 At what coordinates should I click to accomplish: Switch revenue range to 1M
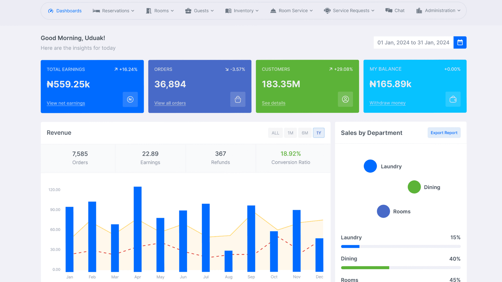[x=290, y=133]
